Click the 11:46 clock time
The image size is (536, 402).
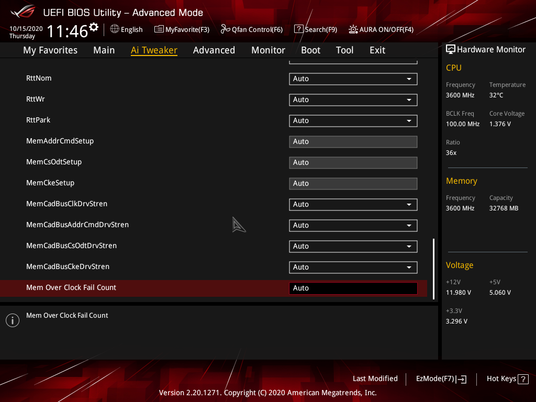pos(68,31)
